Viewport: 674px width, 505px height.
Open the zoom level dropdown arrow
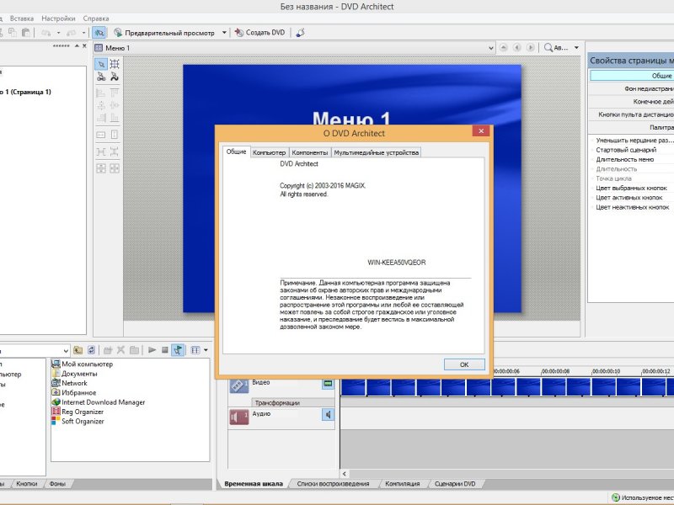pos(576,48)
